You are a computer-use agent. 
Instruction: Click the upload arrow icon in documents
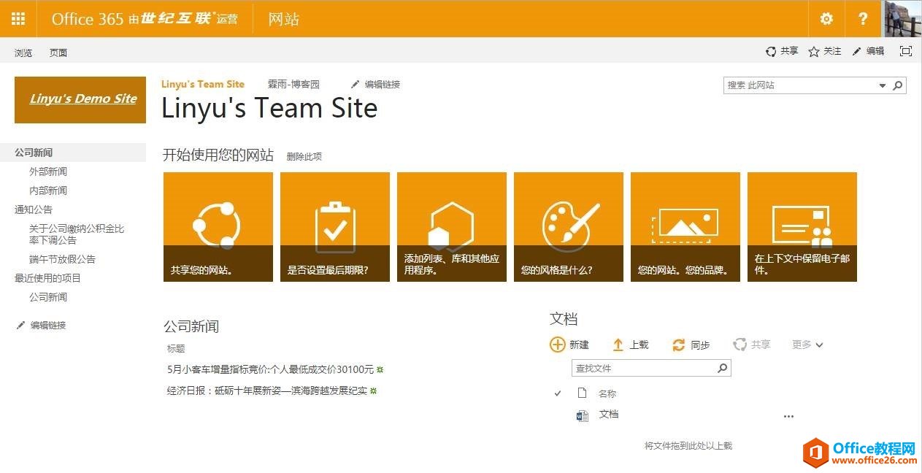pos(618,345)
